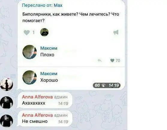The image size is (167, 130).
Task: Open Максим's avatar beside 'Плохо'
Action: pos(30,52)
